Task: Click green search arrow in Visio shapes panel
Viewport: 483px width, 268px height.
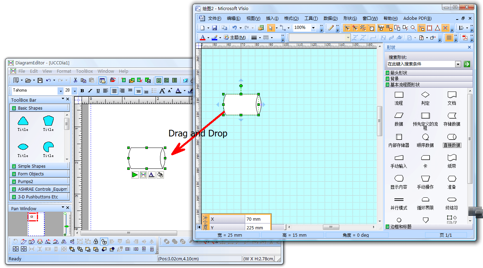Action: [x=467, y=64]
